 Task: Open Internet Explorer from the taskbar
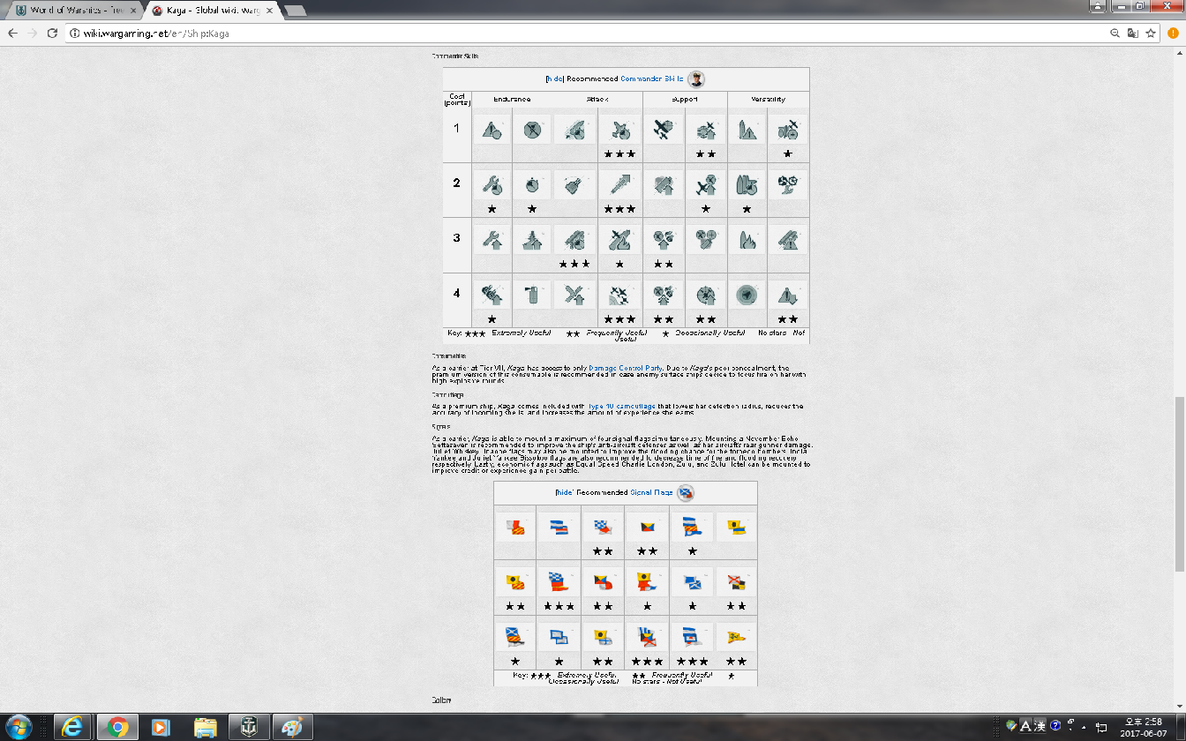73,727
